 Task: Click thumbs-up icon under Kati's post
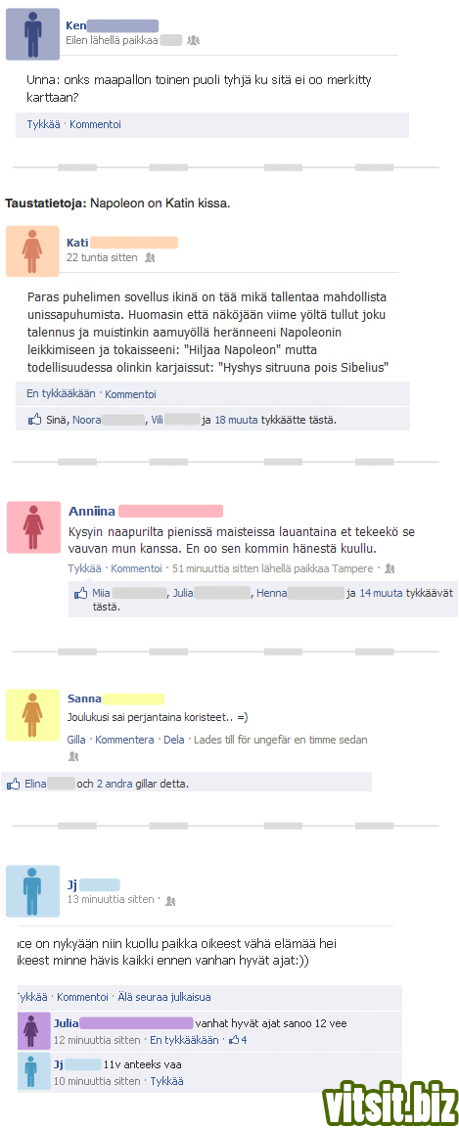(x=34, y=419)
